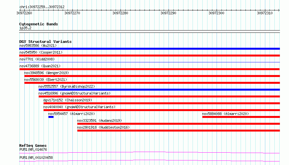Select the red bar under nsv2801918 (Huddleston2016)
Viewport: 289px width, 165px height.
(179, 131)
